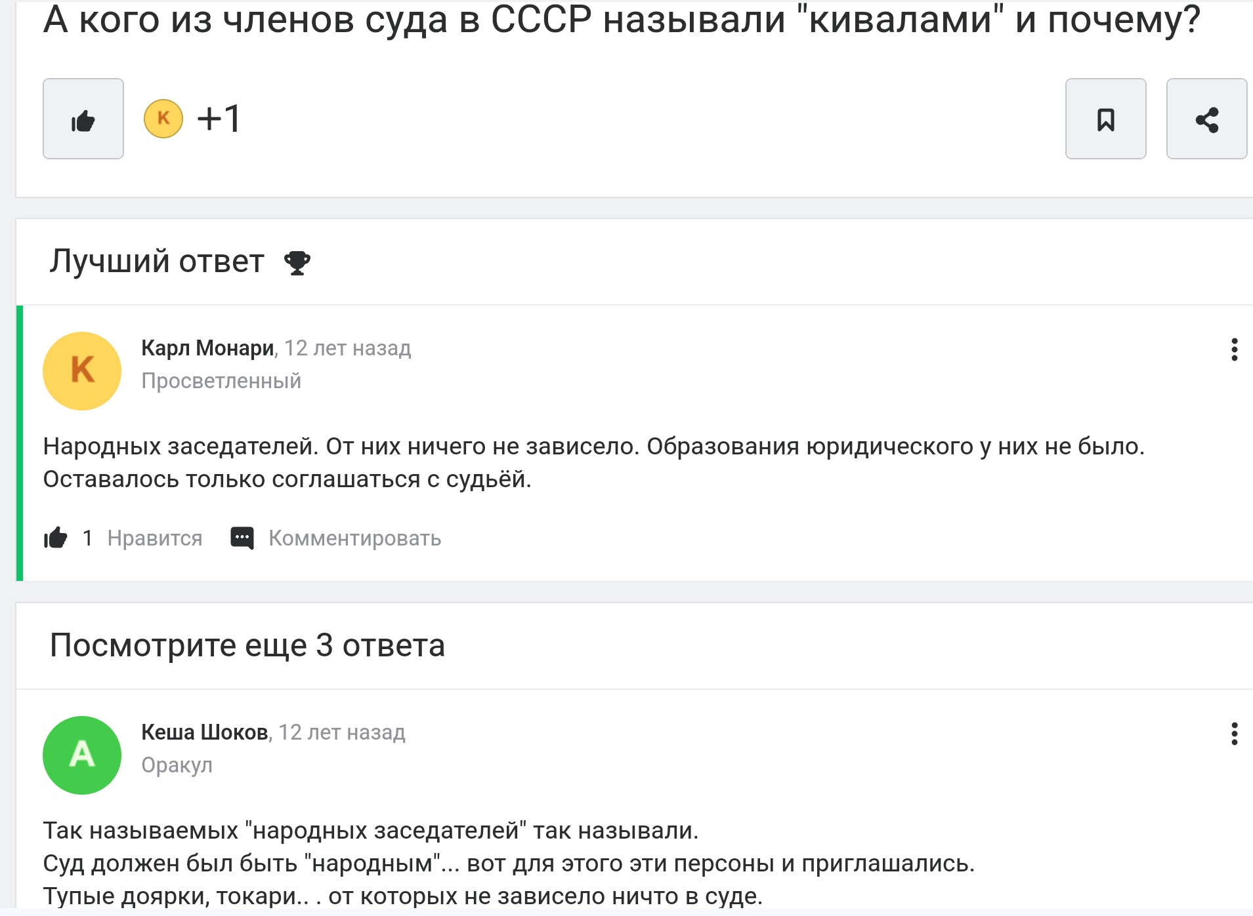Click the like count 1 on best answer
1253x916 pixels.
87,538
